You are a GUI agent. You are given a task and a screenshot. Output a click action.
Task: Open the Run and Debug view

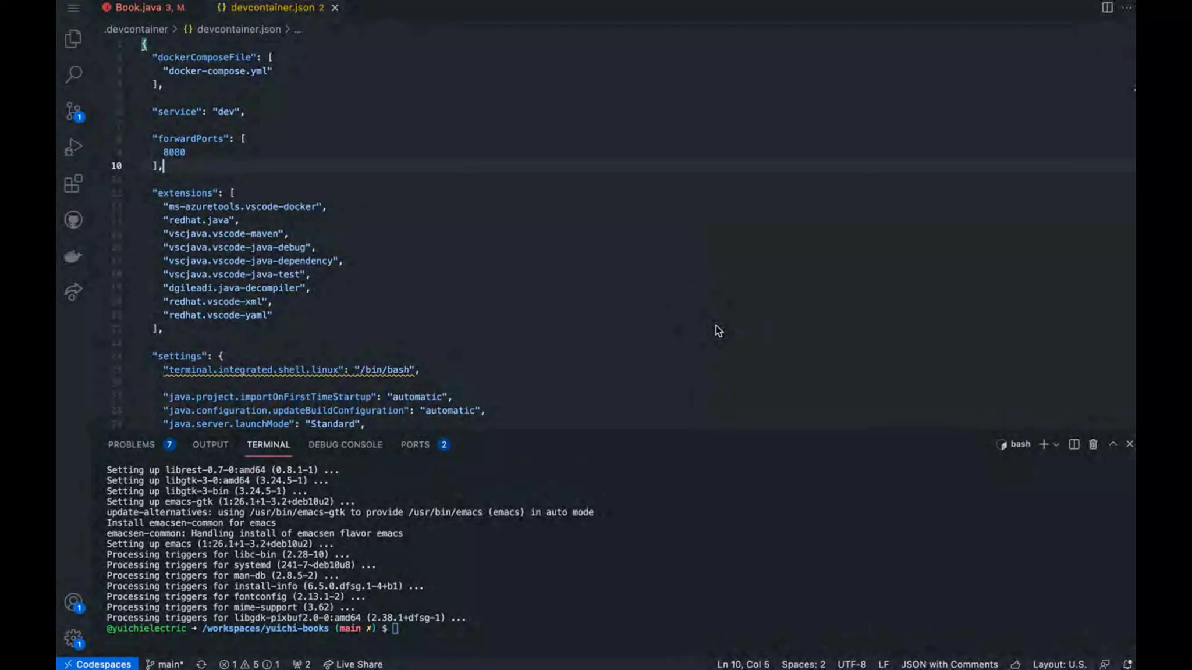[73, 148]
